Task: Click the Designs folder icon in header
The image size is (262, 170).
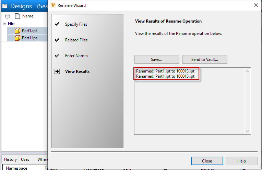Action: click(x=4, y=6)
